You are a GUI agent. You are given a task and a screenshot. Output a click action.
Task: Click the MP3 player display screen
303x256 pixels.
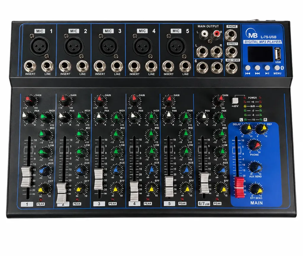click(260, 54)
